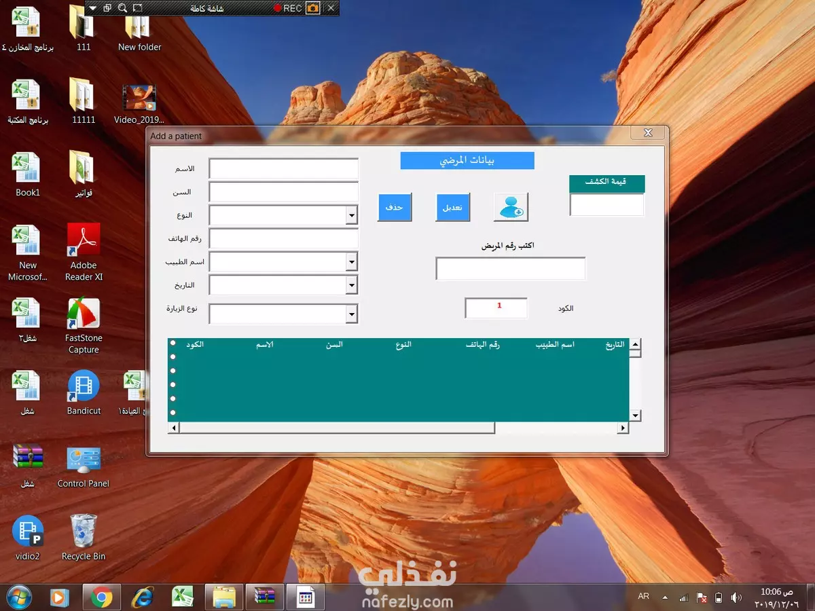Screen dimensions: 815x611
Task: Select the Bandicut desktop icon
Action: pyautogui.click(x=84, y=393)
